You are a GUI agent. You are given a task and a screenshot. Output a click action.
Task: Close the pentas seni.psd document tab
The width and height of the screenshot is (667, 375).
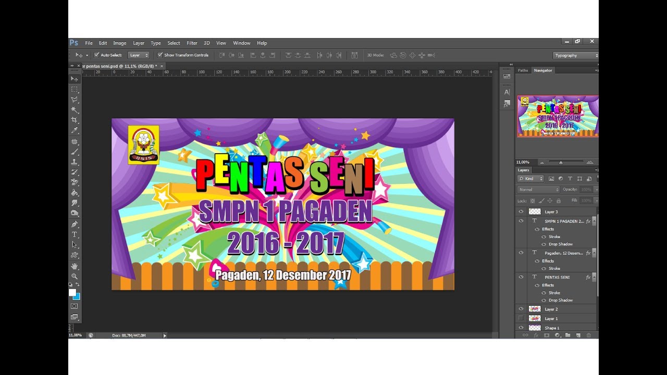pyautogui.click(x=162, y=66)
